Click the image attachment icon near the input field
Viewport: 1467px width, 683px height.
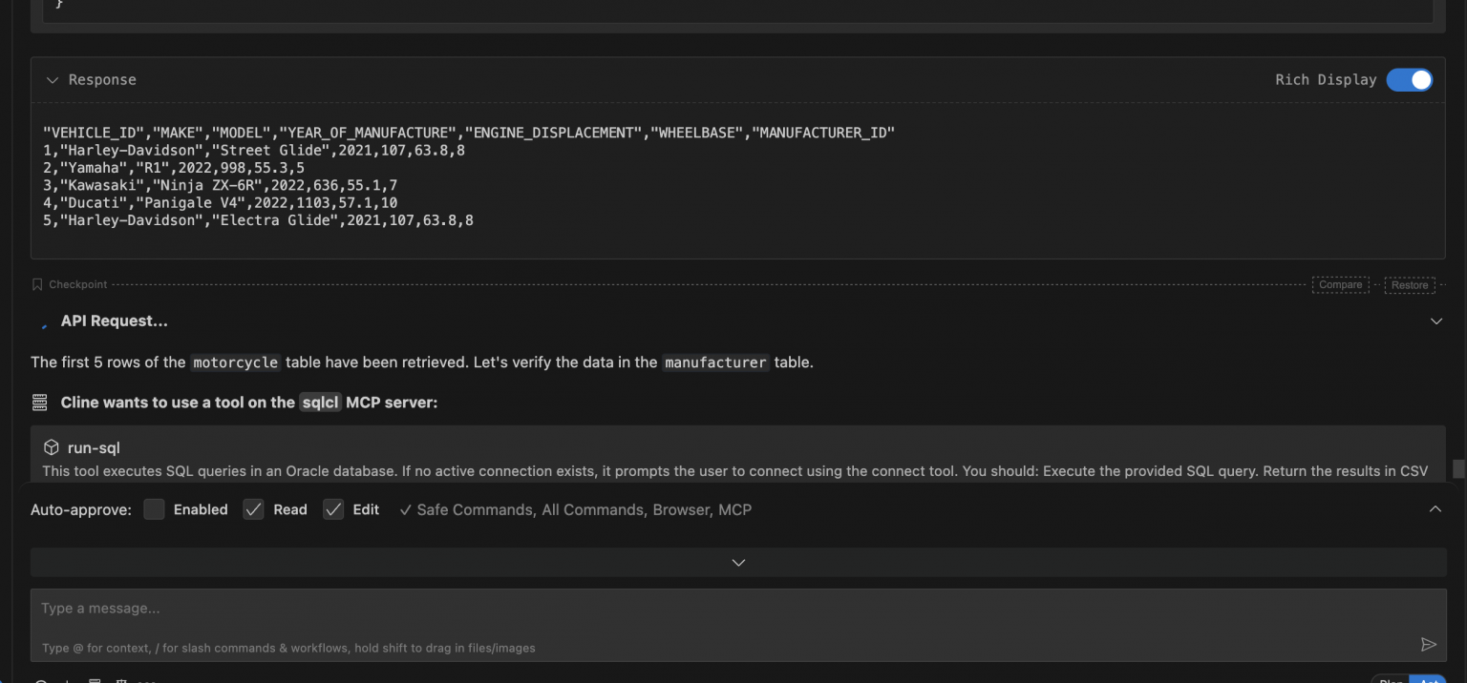(95, 679)
